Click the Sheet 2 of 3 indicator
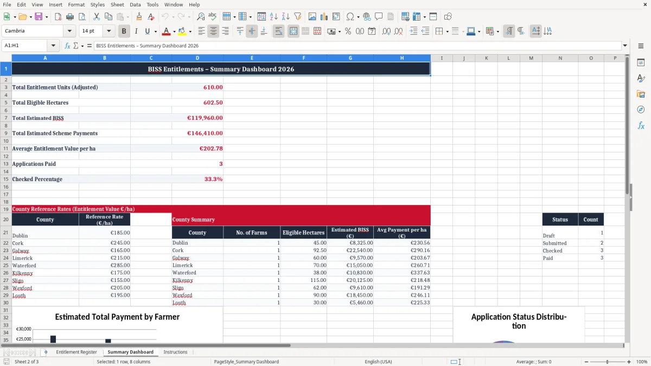Image resolution: width=651 pixels, height=366 pixels. pos(27,362)
